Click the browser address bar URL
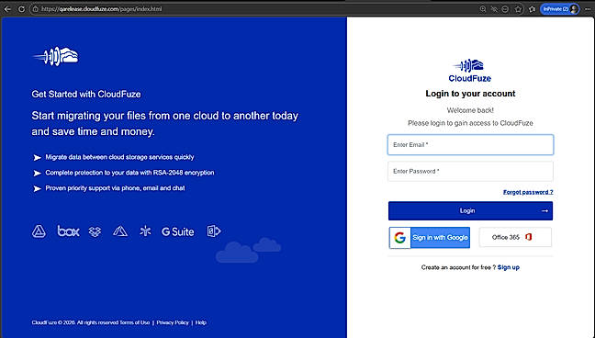This screenshot has height=338, width=595. [x=101, y=9]
